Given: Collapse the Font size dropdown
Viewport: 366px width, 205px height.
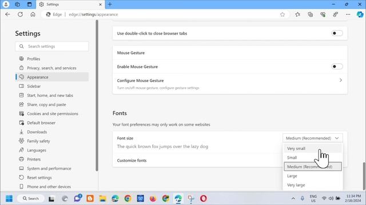Looking at the screenshot, I should coord(313,138).
